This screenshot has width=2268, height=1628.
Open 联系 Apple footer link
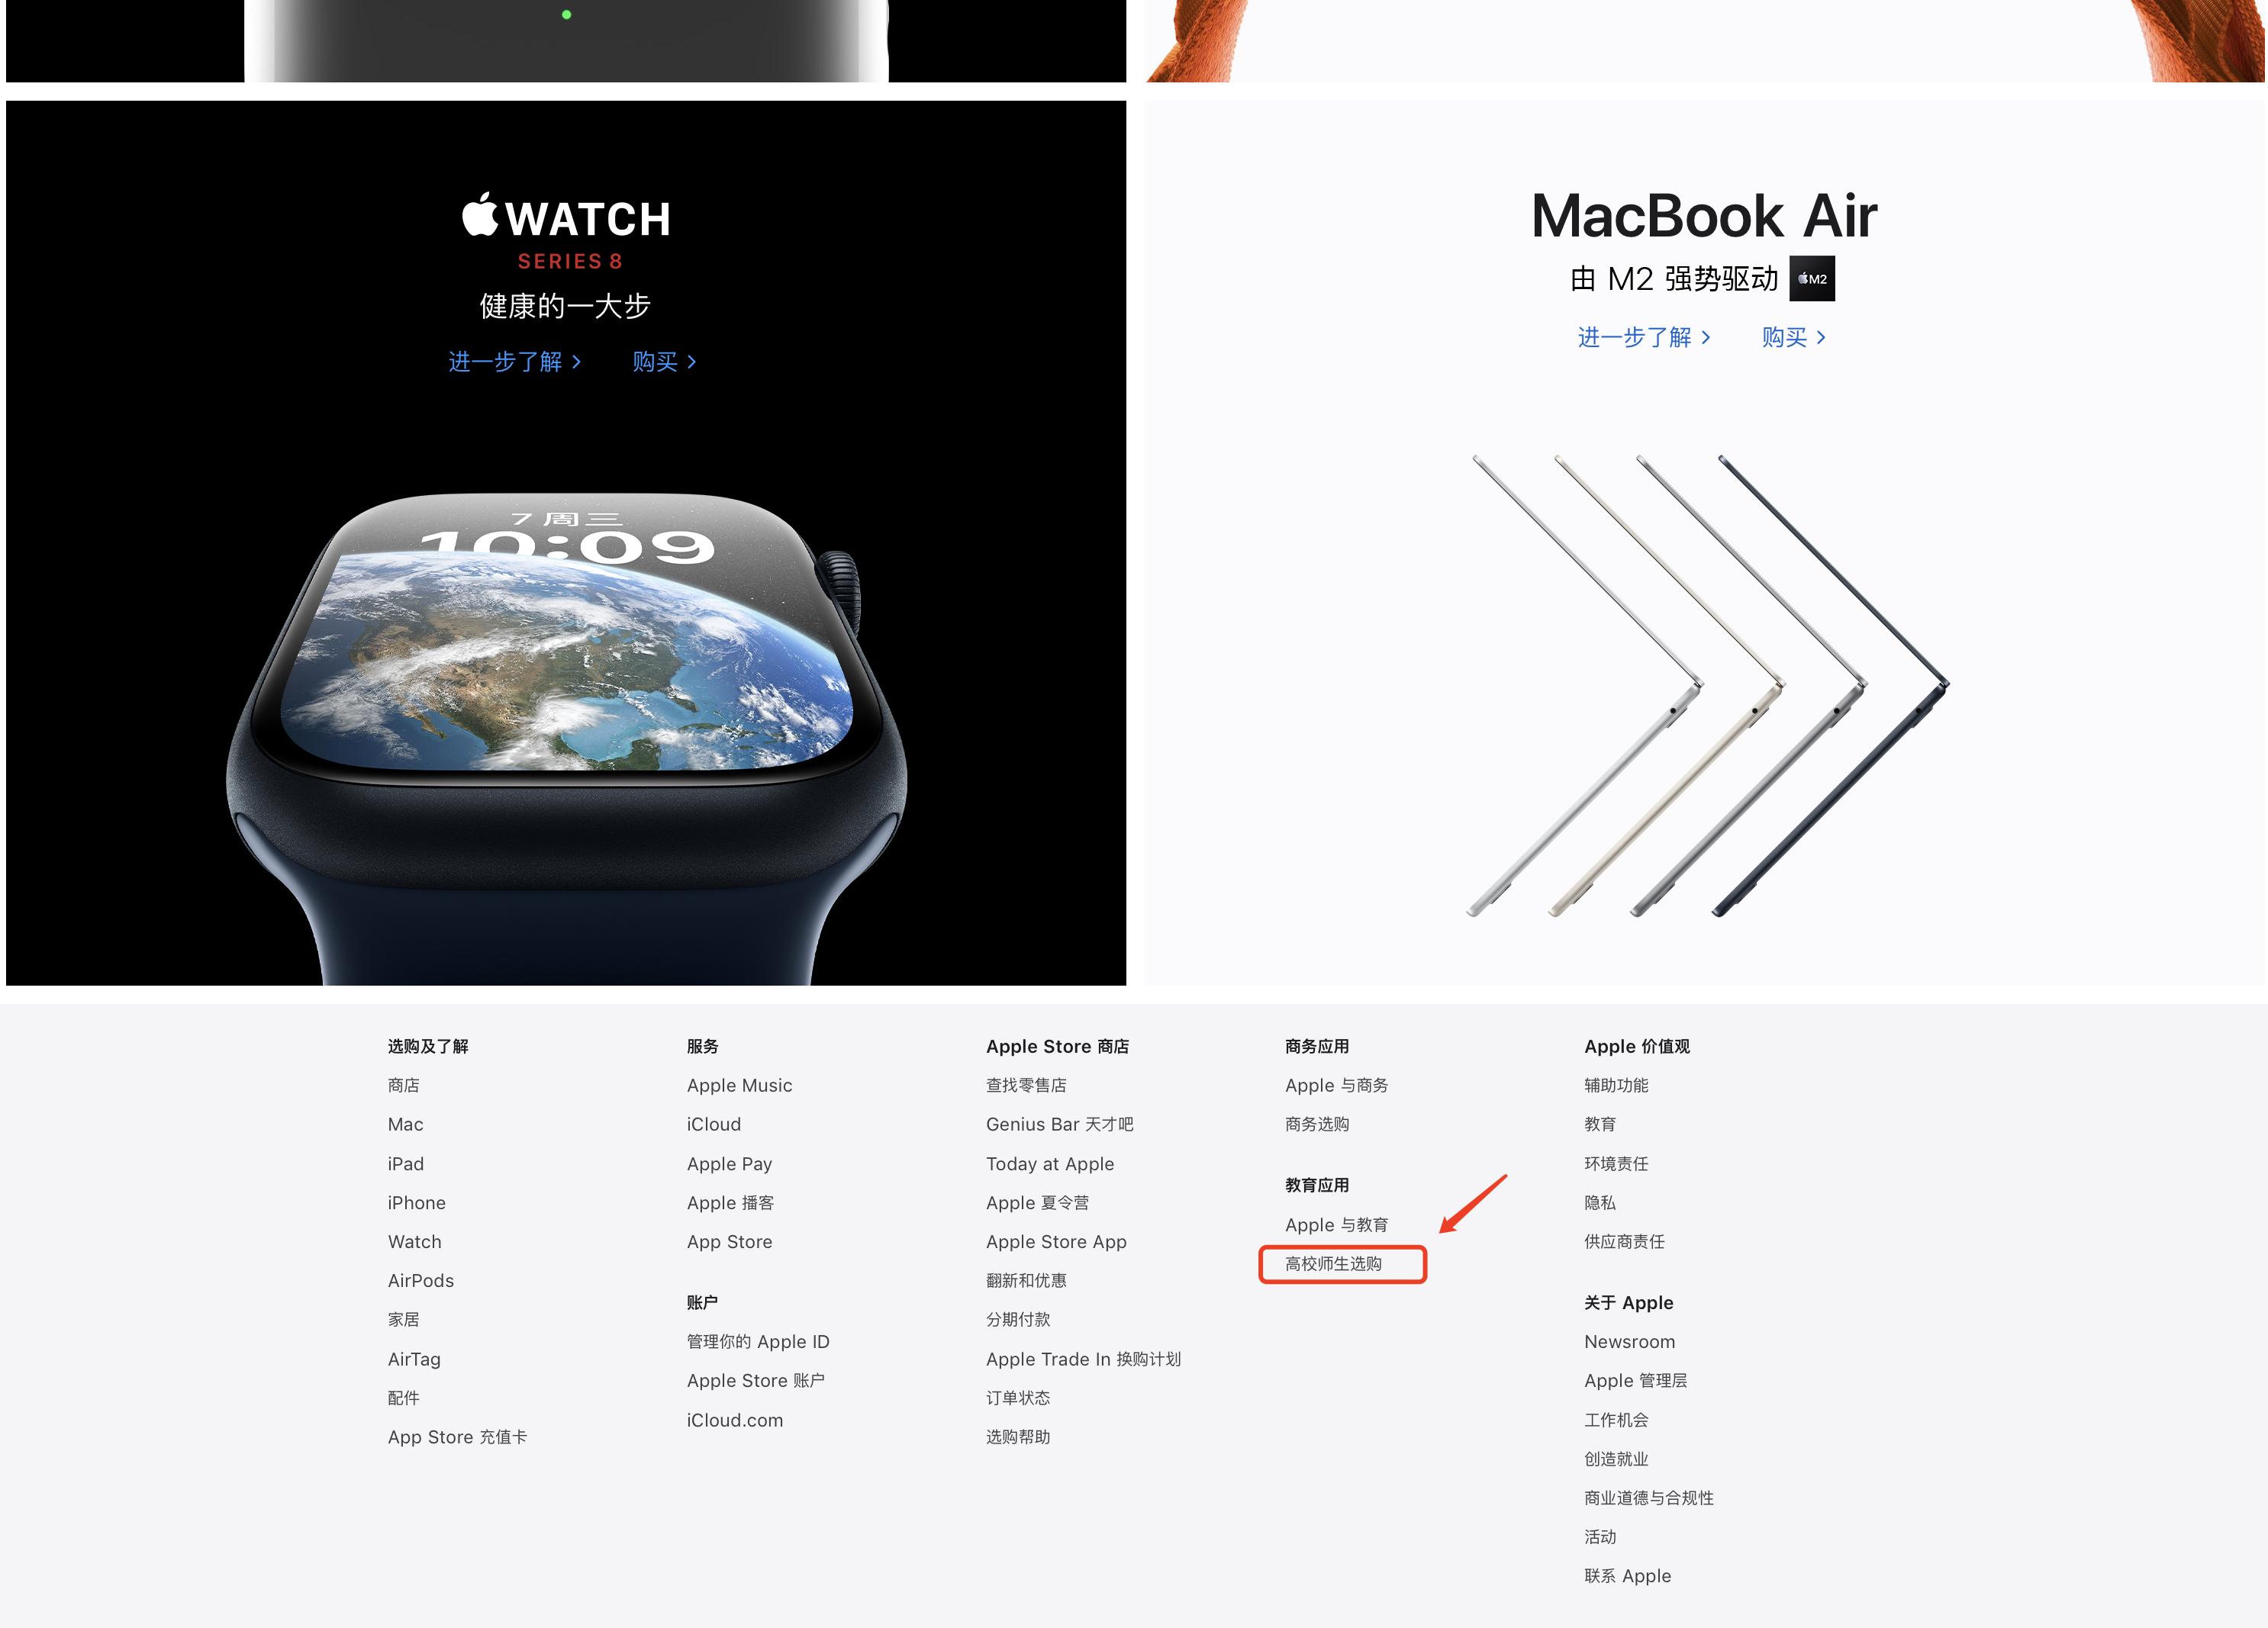(1627, 1576)
